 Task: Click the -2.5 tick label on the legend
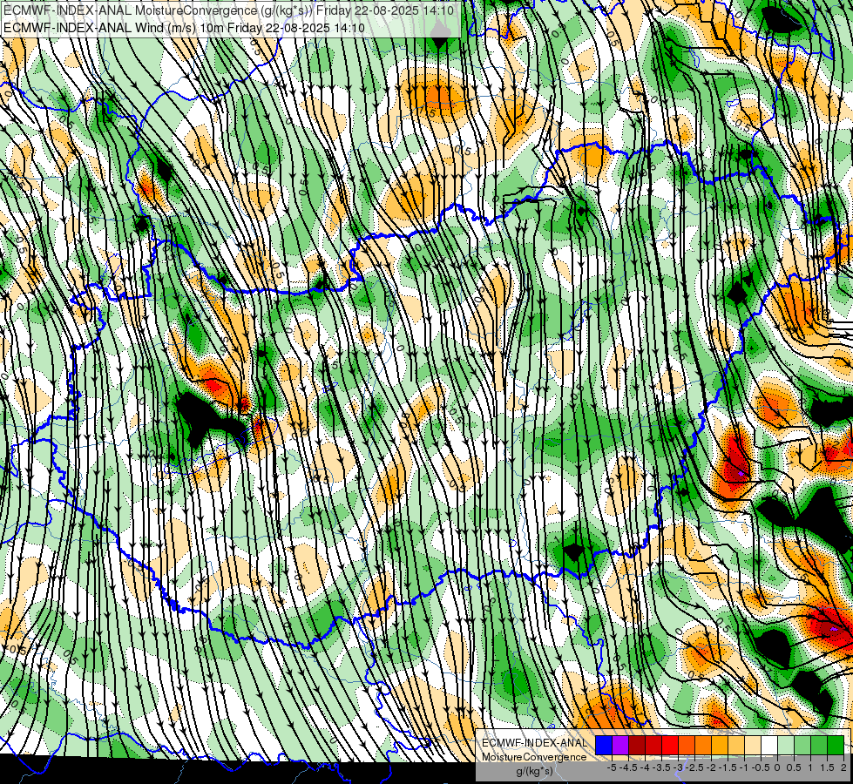click(696, 767)
